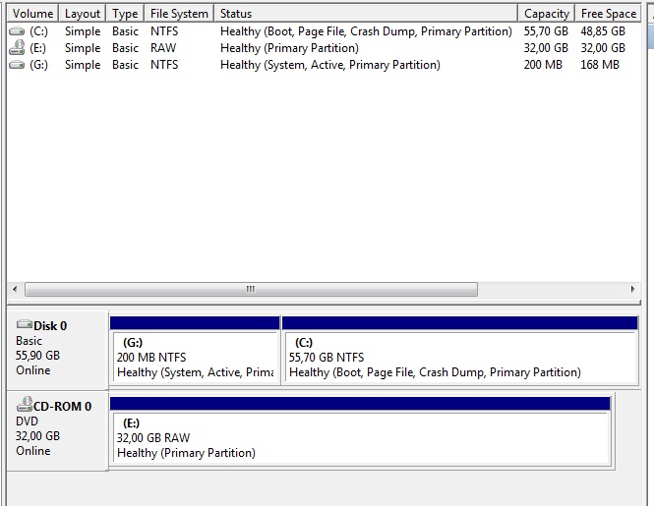Sort list by Free Space column header
Viewport: 654px width, 506px height.
pos(608,14)
